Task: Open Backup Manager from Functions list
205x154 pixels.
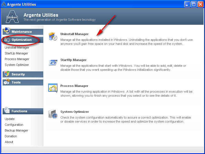Action: pyautogui.click(x=16, y=131)
